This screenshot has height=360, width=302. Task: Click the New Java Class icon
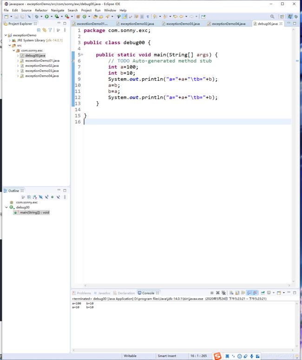[x=84, y=17]
